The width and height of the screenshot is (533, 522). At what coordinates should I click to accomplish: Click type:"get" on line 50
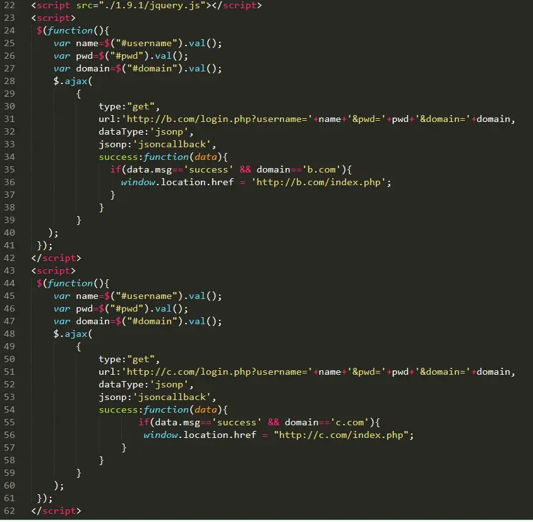[127, 360]
